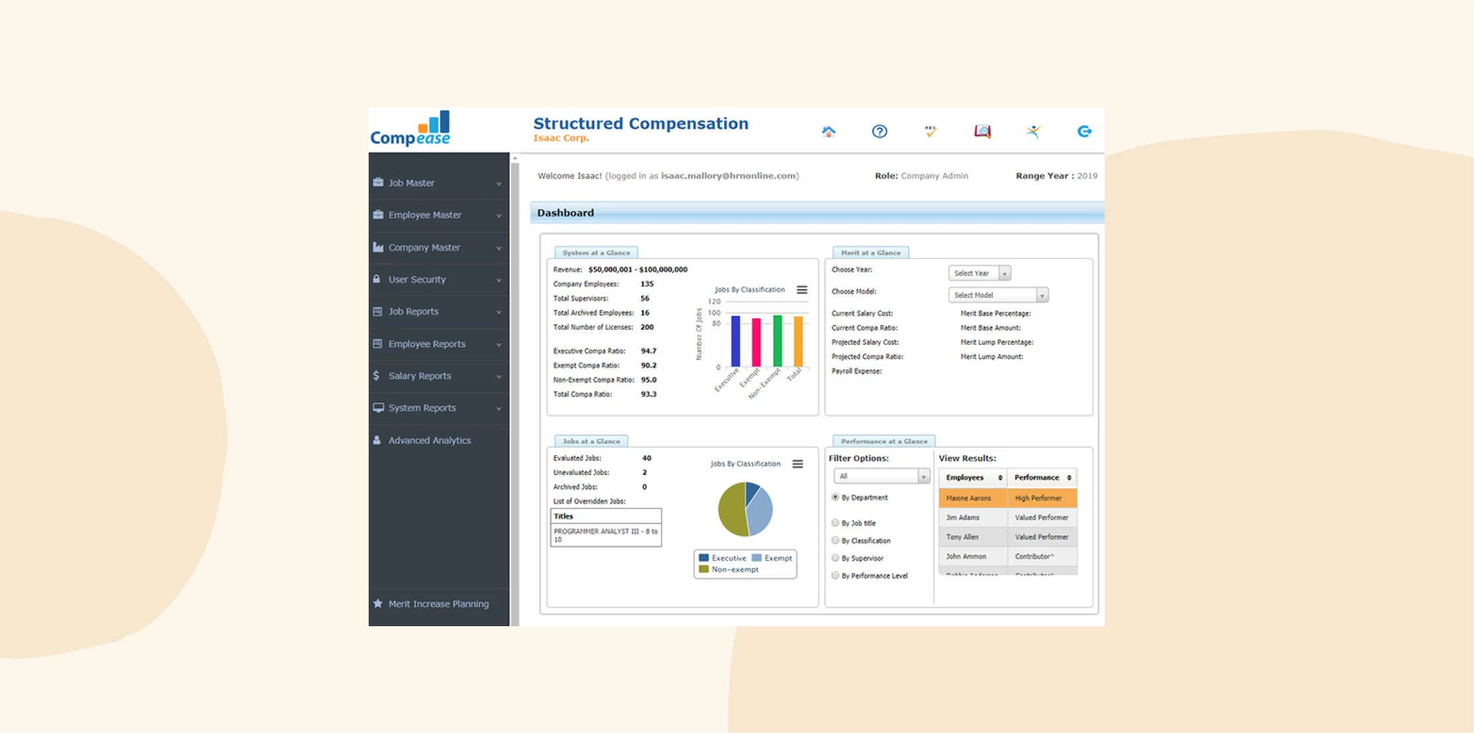Click the logout arrow icon
This screenshot has width=1474, height=733.
(1084, 131)
